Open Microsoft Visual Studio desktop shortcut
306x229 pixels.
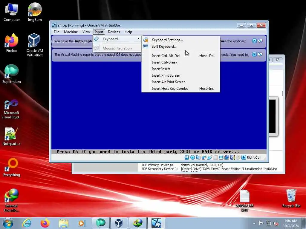pos(12,109)
